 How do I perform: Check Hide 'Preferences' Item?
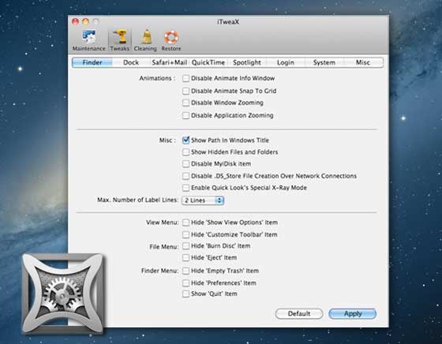coord(185,283)
